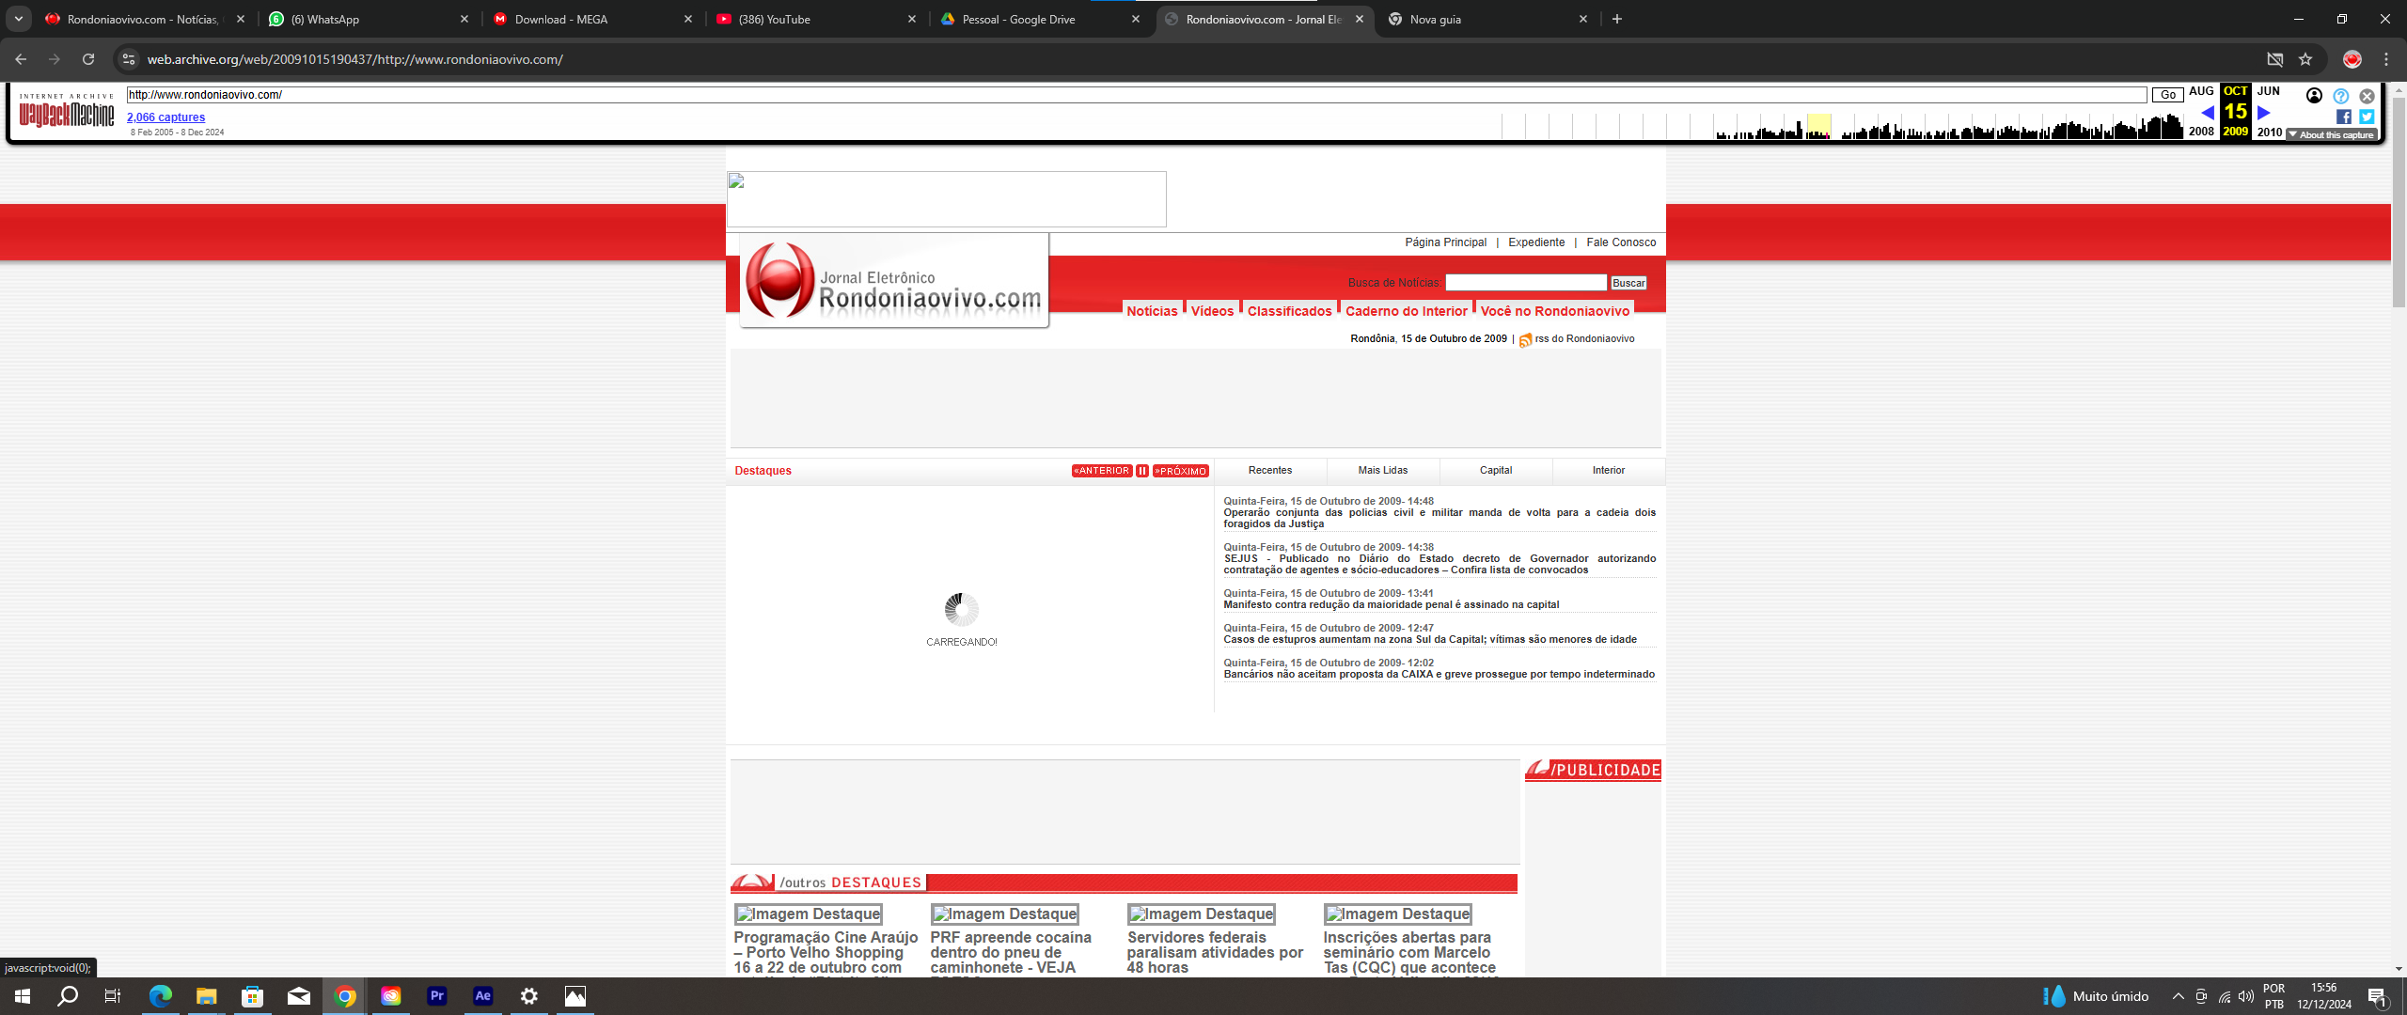Open the Wayback Machine help icon
This screenshot has height=1015, width=2407.
(2340, 96)
